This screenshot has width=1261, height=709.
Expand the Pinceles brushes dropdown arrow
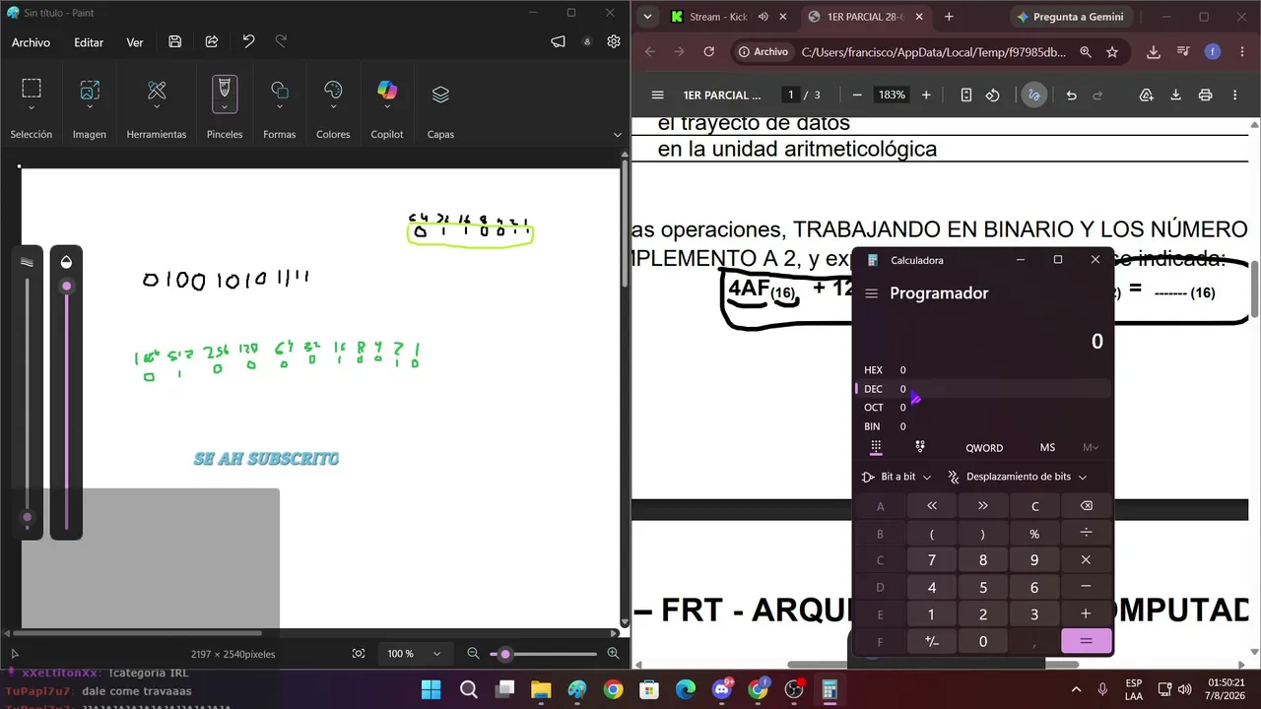[225, 107]
